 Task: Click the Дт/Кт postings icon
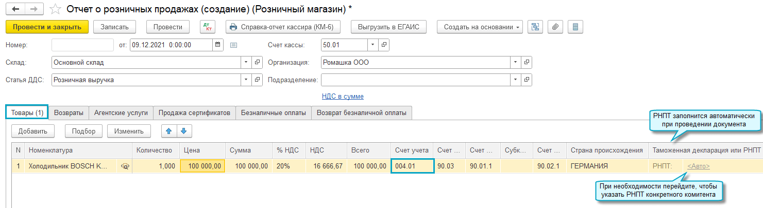208,27
